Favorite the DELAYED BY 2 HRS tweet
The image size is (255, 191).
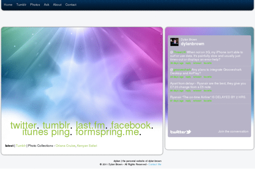(x=208, y=101)
